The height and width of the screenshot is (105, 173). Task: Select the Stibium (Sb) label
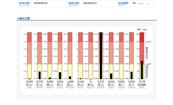pyautogui.click(x=111, y=86)
